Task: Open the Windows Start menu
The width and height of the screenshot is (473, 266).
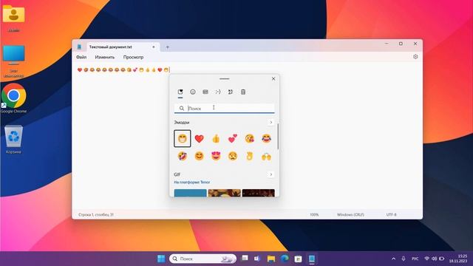Action: click(x=161, y=259)
